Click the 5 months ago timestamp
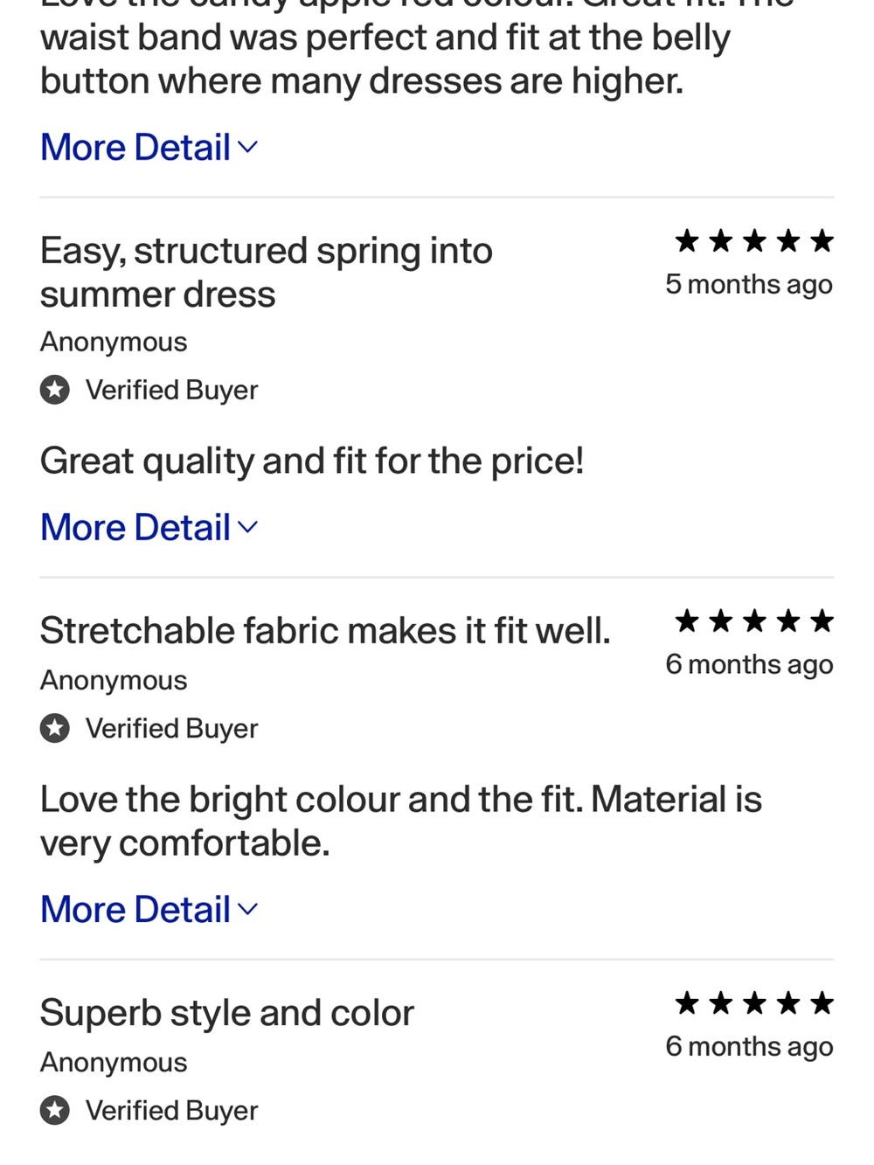The width and height of the screenshot is (874, 1165). [x=749, y=285]
